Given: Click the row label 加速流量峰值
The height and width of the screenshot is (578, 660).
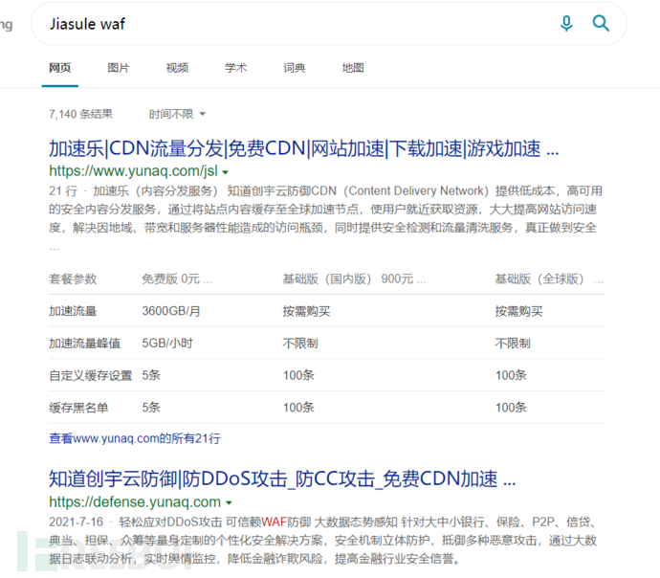Looking at the screenshot, I should (x=84, y=344).
